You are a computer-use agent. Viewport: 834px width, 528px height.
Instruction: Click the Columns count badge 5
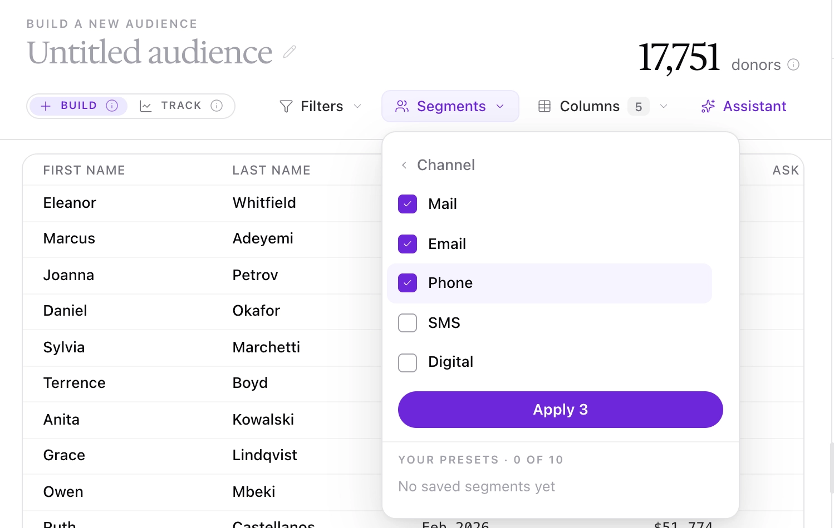[x=639, y=106]
